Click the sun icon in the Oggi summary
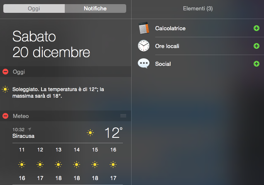Screen dimensions: 264x185 (x=5, y=89)
